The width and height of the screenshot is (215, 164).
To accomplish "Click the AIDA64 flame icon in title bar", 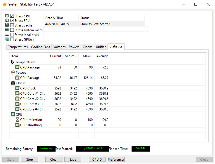I will click(5, 4).
